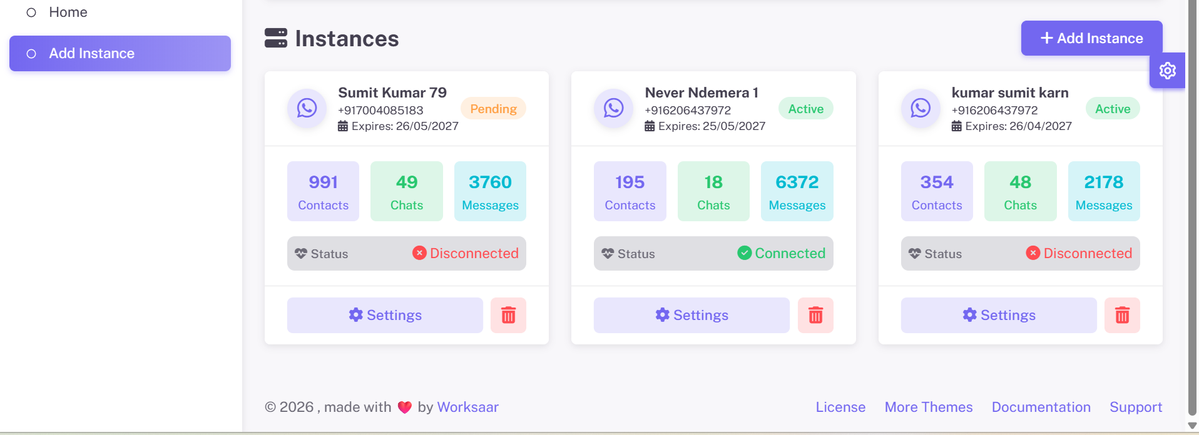This screenshot has height=435, width=1199.
Task: Open the Worksaar footer link
Action: click(x=467, y=407)
